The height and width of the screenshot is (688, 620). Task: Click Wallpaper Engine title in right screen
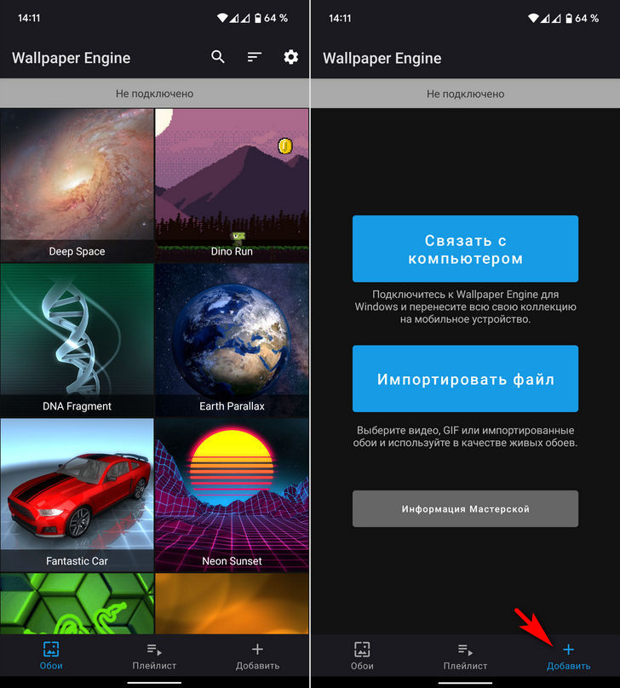[382, 58]
